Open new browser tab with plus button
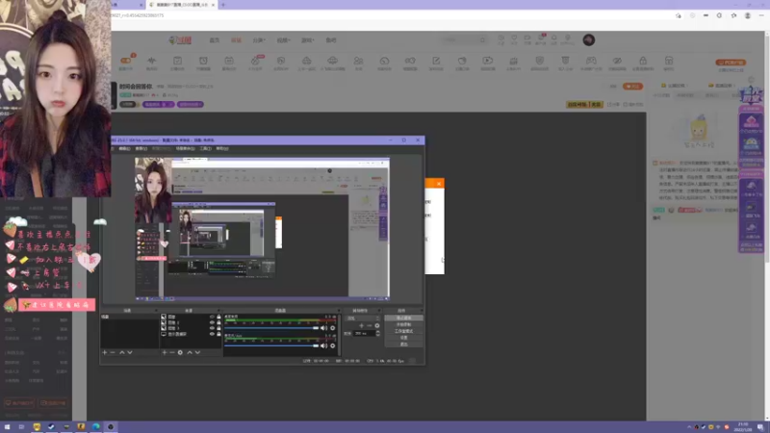The width and height of the screenshot is (770, 433). [223, 5]
